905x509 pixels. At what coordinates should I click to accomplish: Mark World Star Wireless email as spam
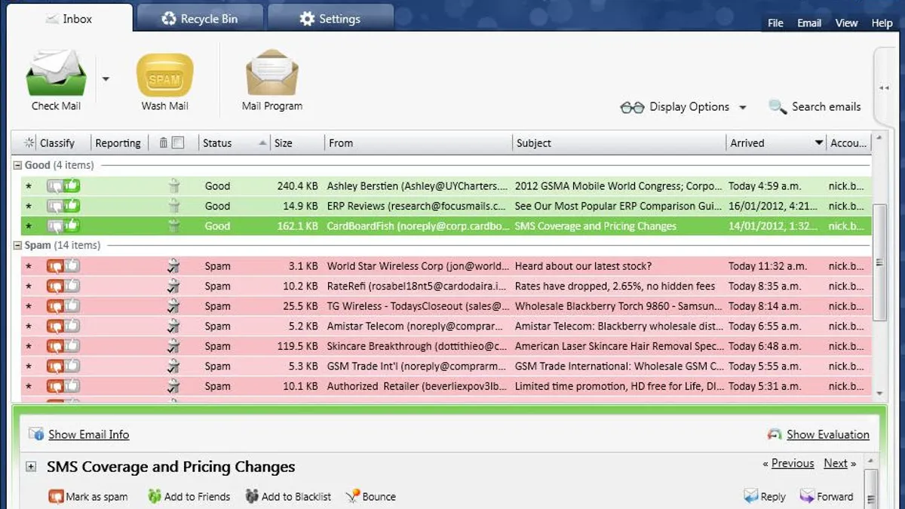[53, 265]
